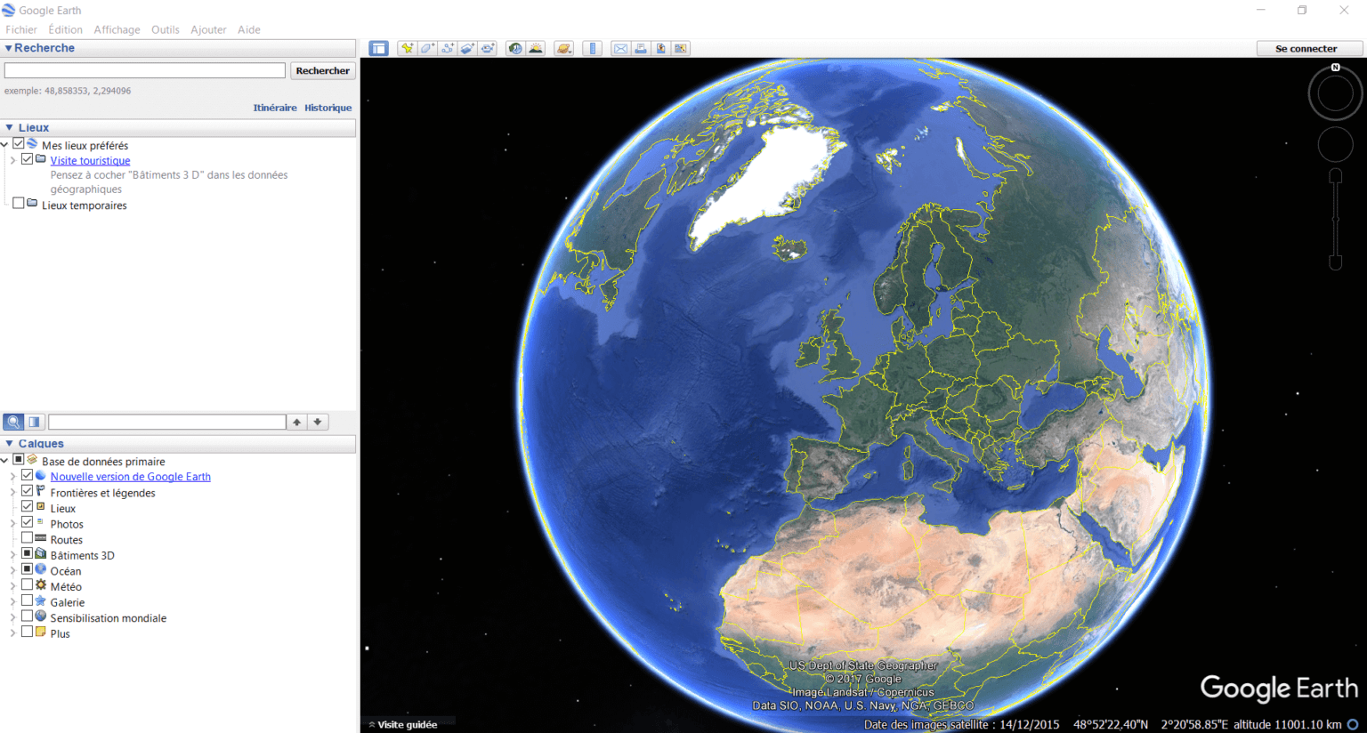Click the Rechercher button

(322, 70)
